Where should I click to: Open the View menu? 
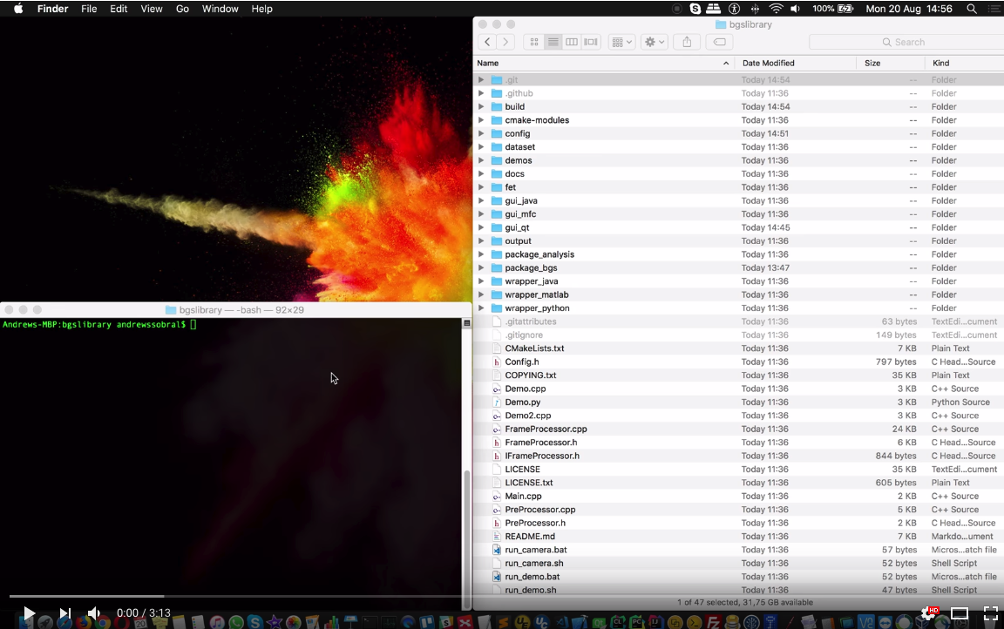(152, 9)
